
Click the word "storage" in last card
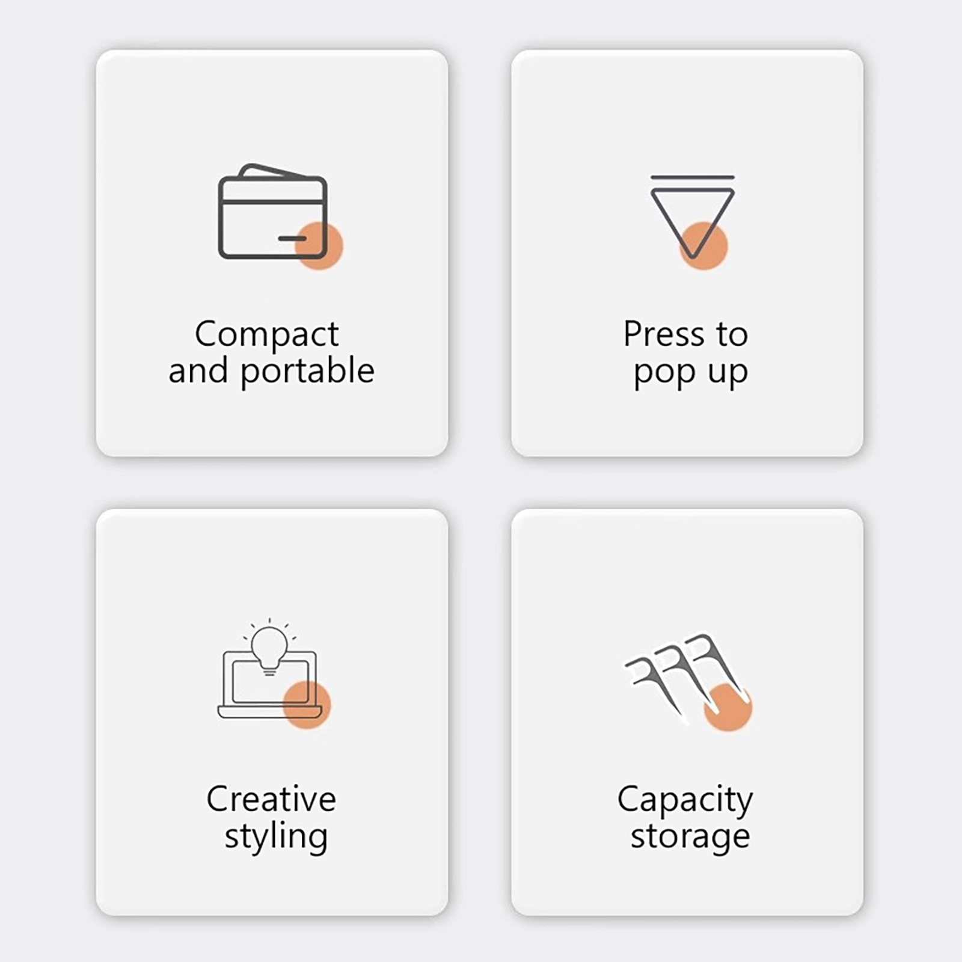(x=690, y=837)
